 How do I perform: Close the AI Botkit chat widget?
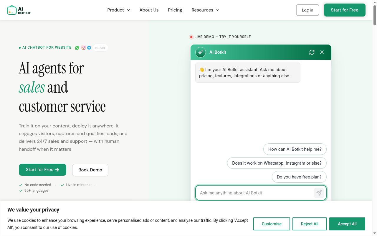(x=322, y=52)
